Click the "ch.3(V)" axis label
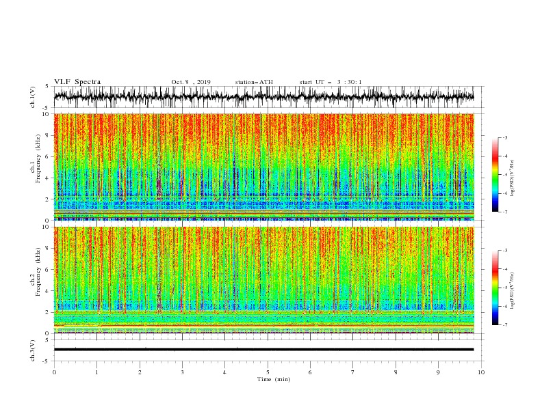 (33, 350)
